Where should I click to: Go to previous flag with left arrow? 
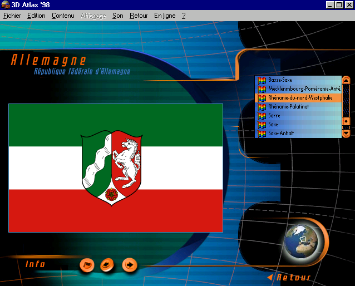tap(107, 265)
